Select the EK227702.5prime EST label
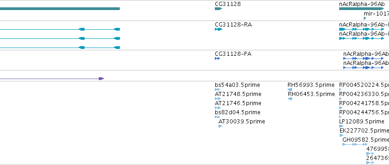Image resolution: width=389 pixels, height=165 pixels. pos(364,131)
